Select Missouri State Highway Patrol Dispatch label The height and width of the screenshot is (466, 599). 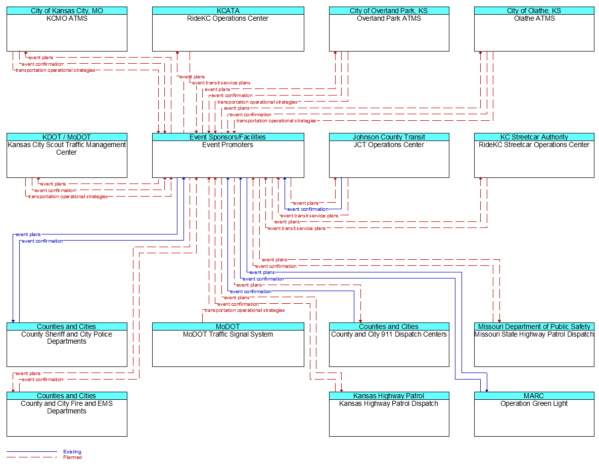click(x=534, y=334)
